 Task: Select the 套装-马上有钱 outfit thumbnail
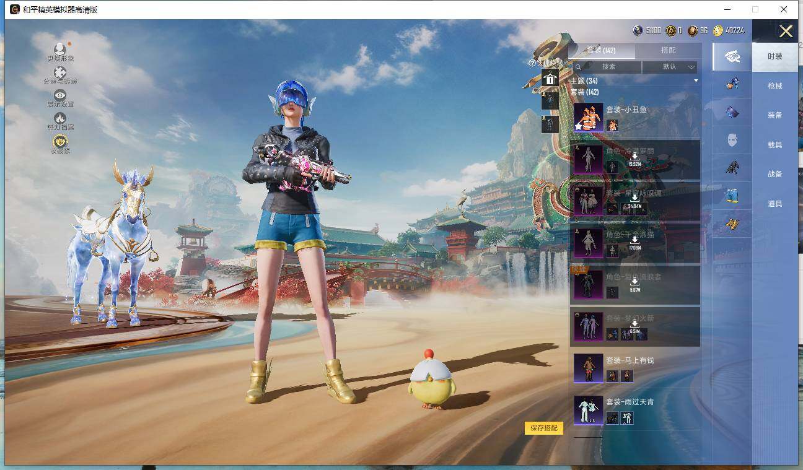pyautogui.click(x=588, y=368)
